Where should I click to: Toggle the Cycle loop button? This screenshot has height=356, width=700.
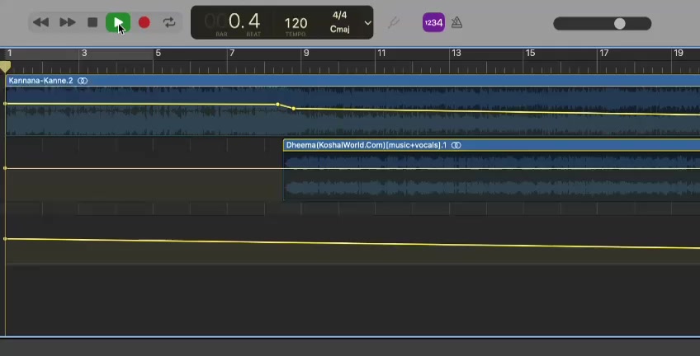point(169,23)
